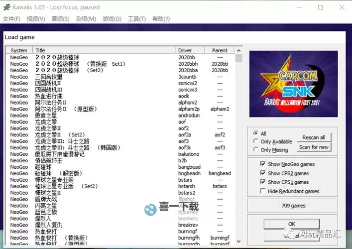This screenshot has height=249, width=352.
Task: Sort list by System column header
Action: pyautogui.click(x=19, y=50)
